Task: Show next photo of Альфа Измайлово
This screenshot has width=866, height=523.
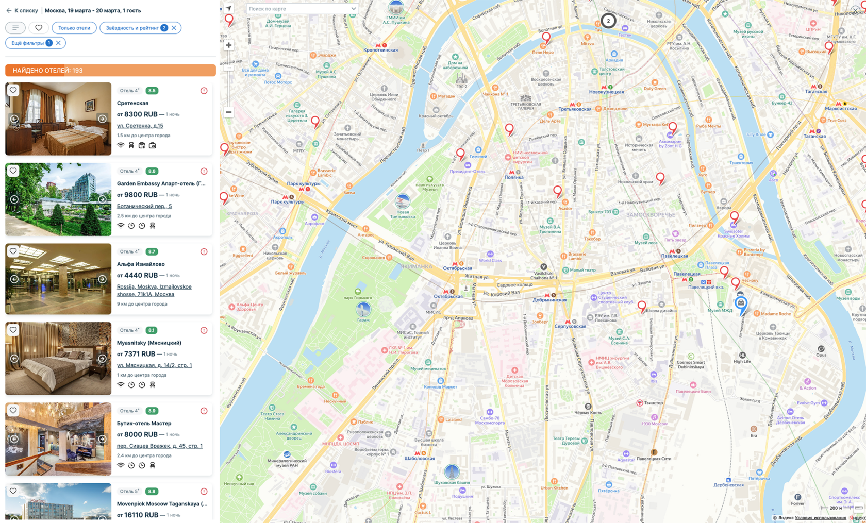Action: click(103, 279)
